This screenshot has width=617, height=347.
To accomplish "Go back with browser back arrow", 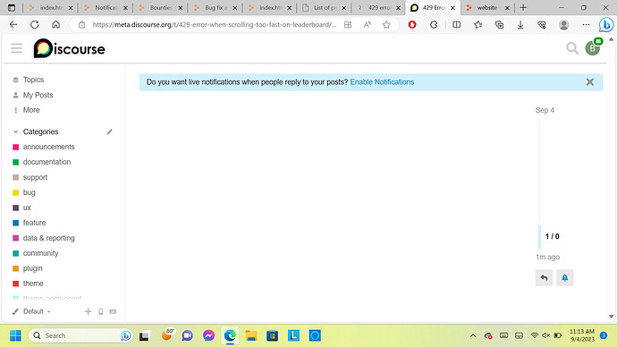I will [x=13, y=24].
